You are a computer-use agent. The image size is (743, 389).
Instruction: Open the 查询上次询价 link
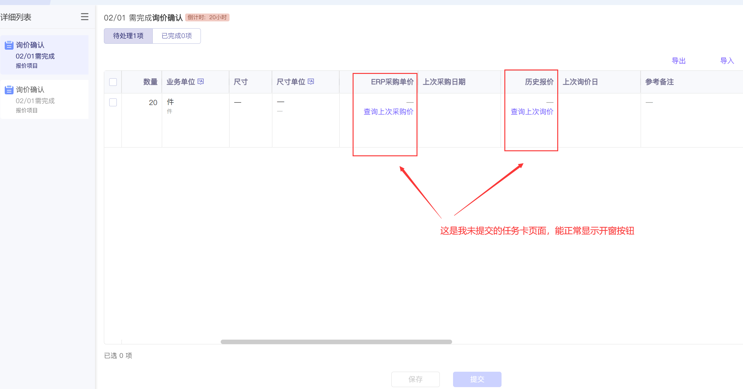(x=532, y=112)
